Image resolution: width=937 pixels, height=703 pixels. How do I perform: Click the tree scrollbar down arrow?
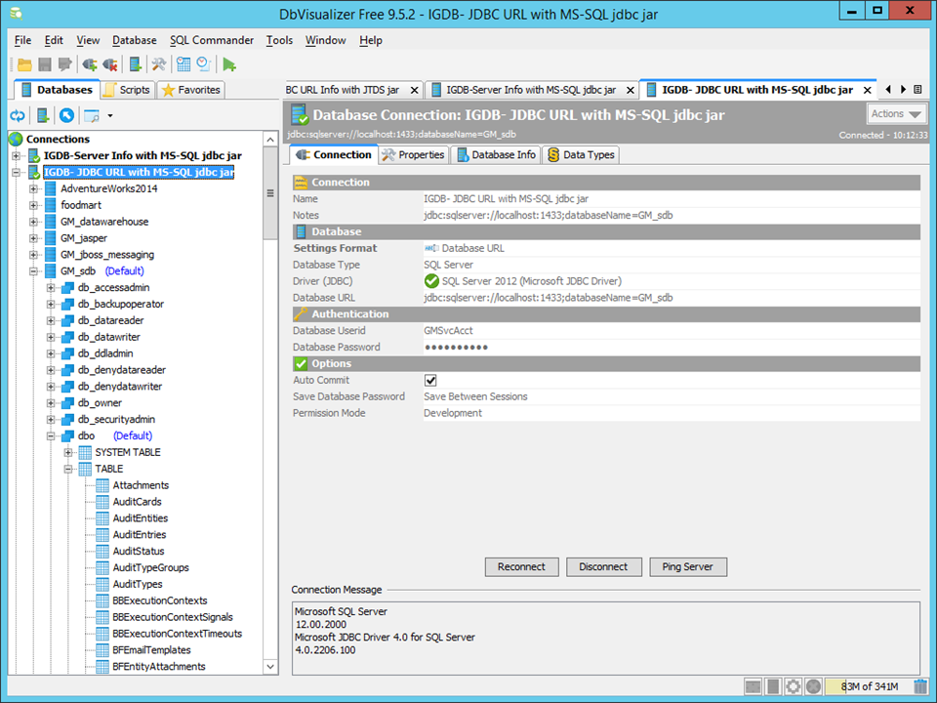coord(270,667)
